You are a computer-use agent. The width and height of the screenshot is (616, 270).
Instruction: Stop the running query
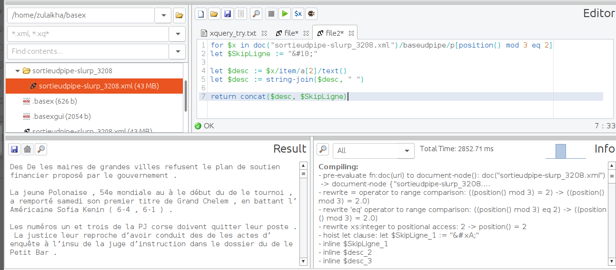coord(271,14)
